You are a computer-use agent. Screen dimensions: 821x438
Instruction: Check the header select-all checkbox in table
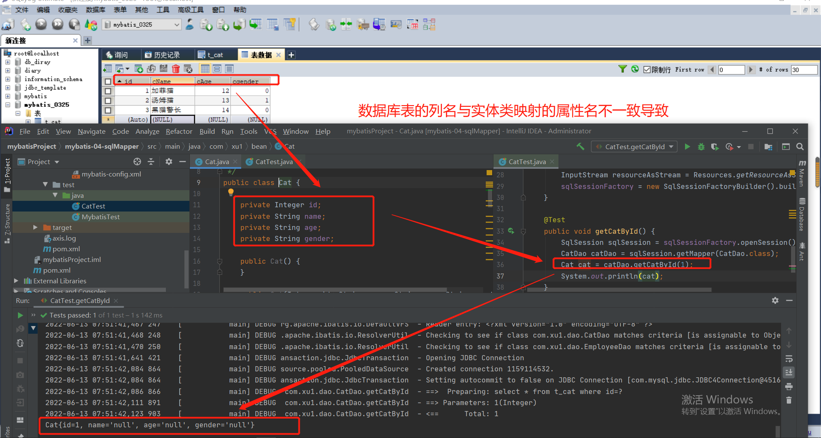tap(108, 81)
